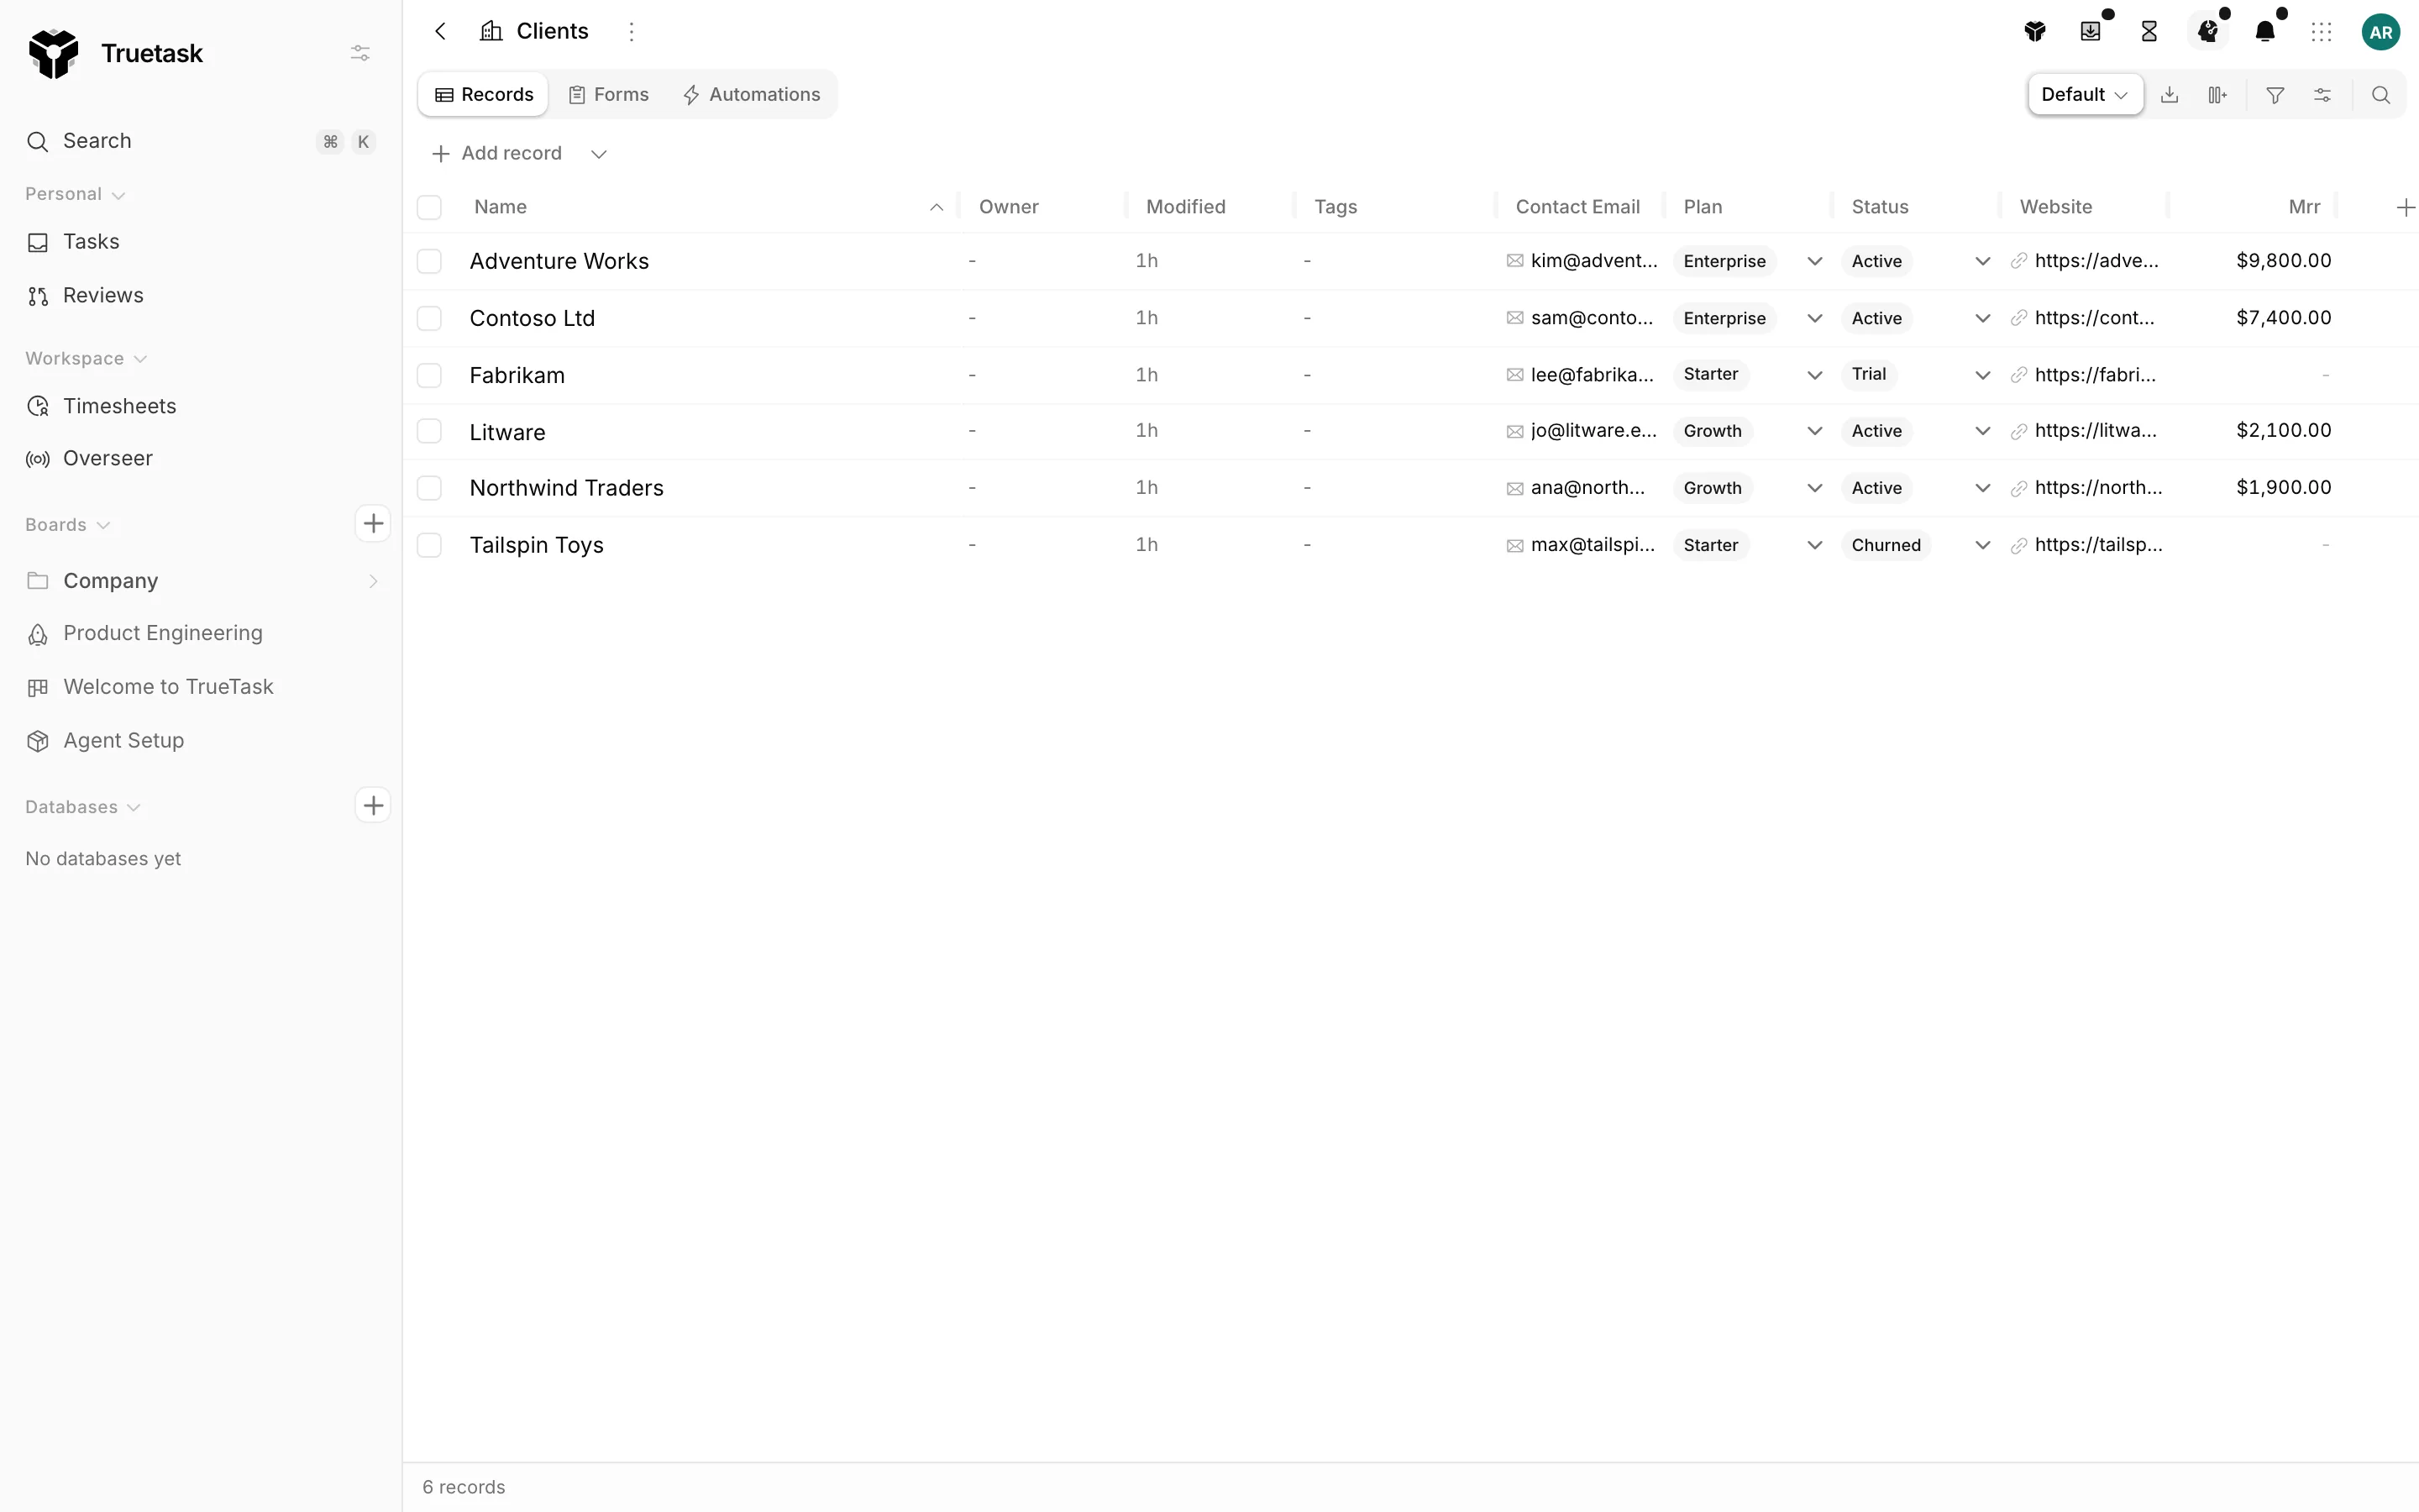Click the $9,800.00 Mrr cell
2419x1512 pixels.
[x=2283, y=261]
